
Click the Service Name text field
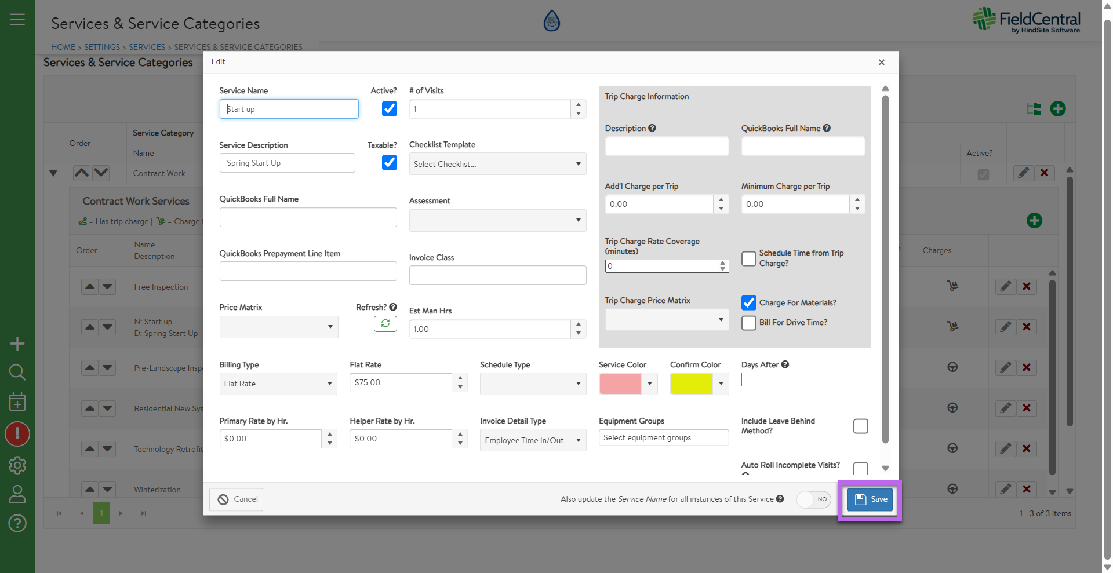coord(289,109)
